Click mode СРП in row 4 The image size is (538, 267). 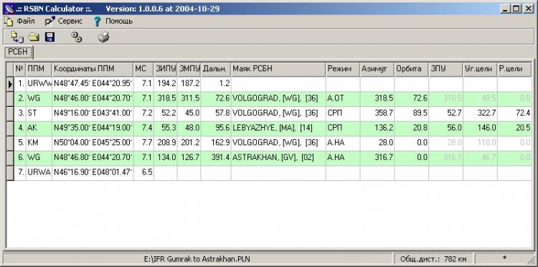coord(343,128)
